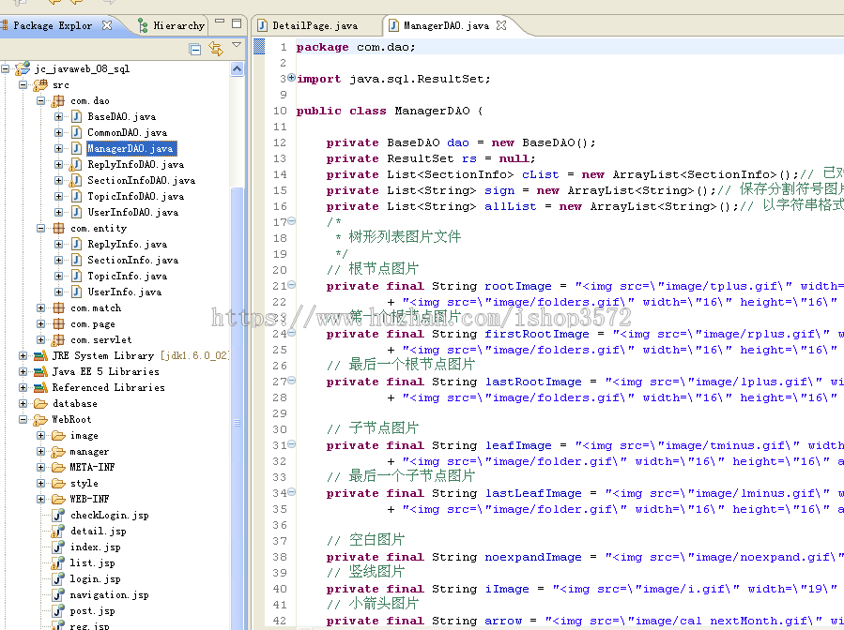Open TopicInfoDAO.java in the tree
The height and width of the screenshot is (630, 844).
135,196
